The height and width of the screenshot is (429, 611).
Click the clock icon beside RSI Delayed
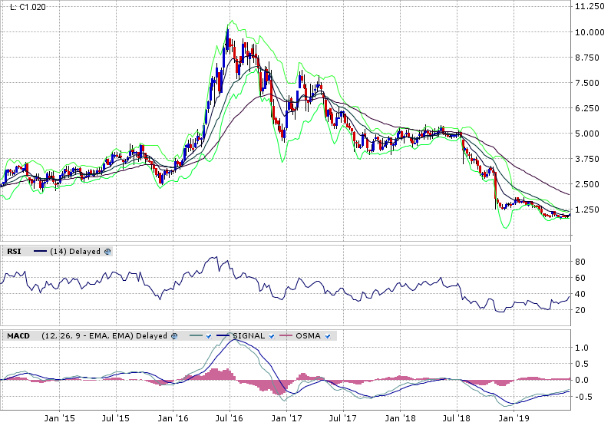point(107,252)
